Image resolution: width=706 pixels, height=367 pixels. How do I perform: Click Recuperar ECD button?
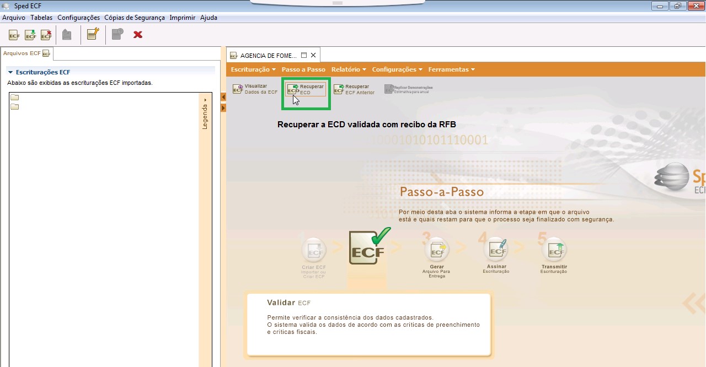point(306,89)
